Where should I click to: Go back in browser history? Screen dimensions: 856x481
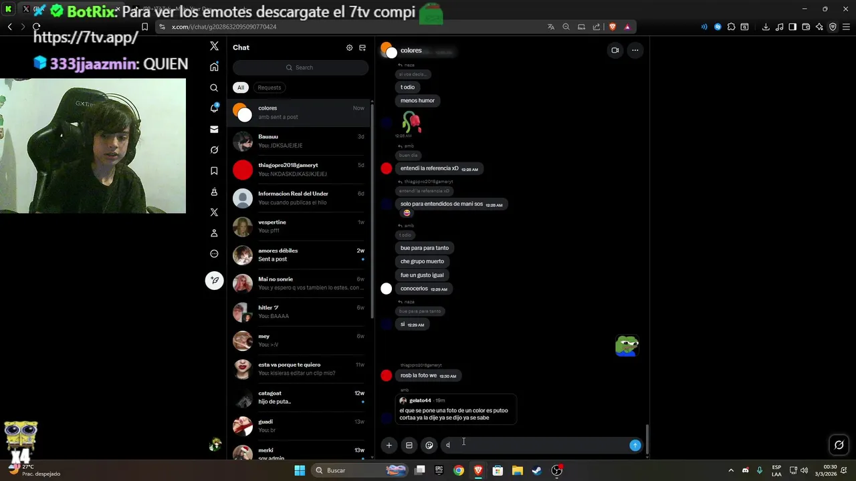(10, 27)
